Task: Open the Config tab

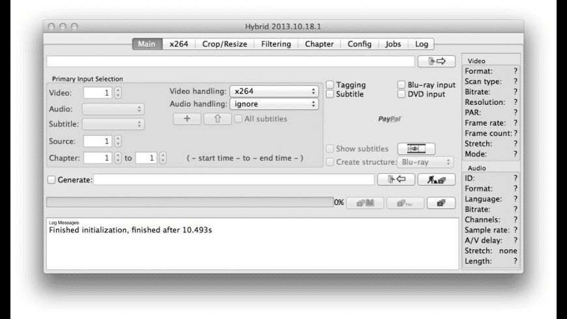Action: [360, 44]
